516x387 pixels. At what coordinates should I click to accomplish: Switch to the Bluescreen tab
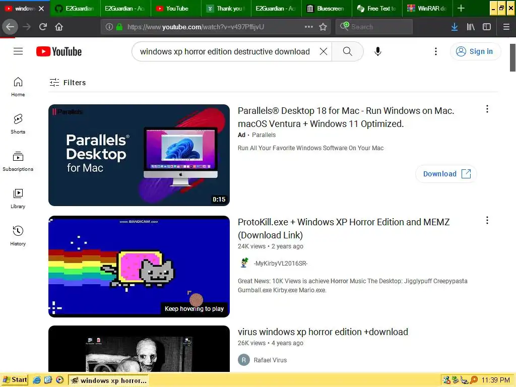click(x=327, y=9)
